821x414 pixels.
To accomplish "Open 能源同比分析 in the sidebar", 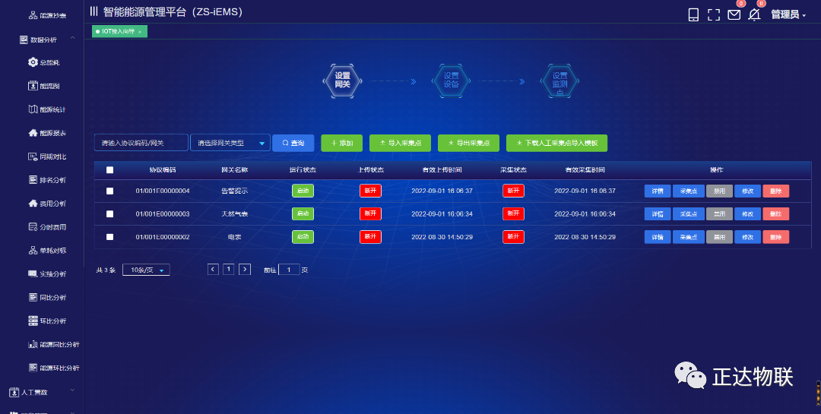I will pos(54,344).
